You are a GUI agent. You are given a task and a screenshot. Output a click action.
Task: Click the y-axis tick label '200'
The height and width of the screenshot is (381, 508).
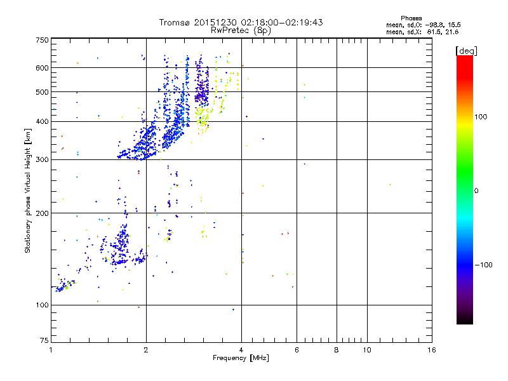pyautogui.click(x=42, y=213)
